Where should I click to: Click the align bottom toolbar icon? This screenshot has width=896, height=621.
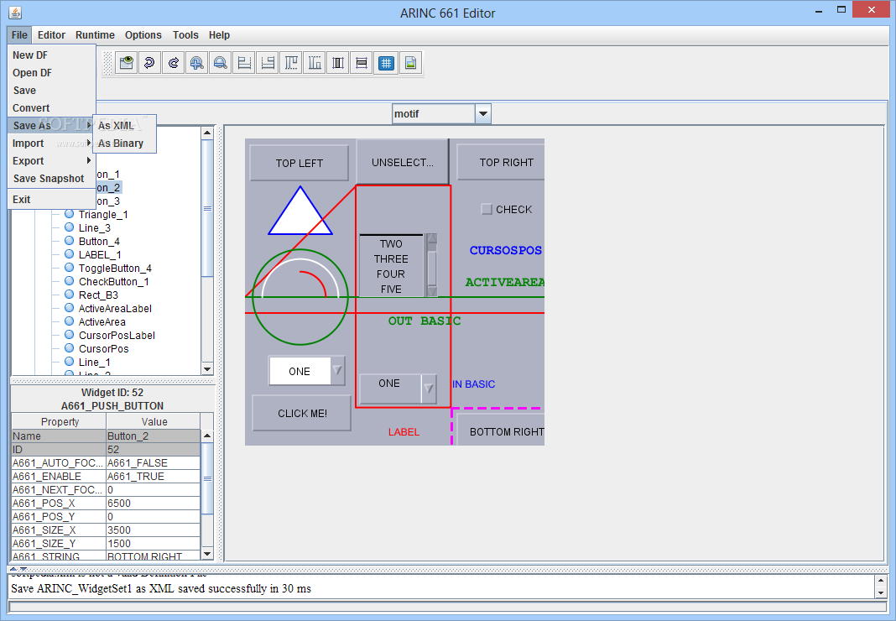tap(315, 63)
